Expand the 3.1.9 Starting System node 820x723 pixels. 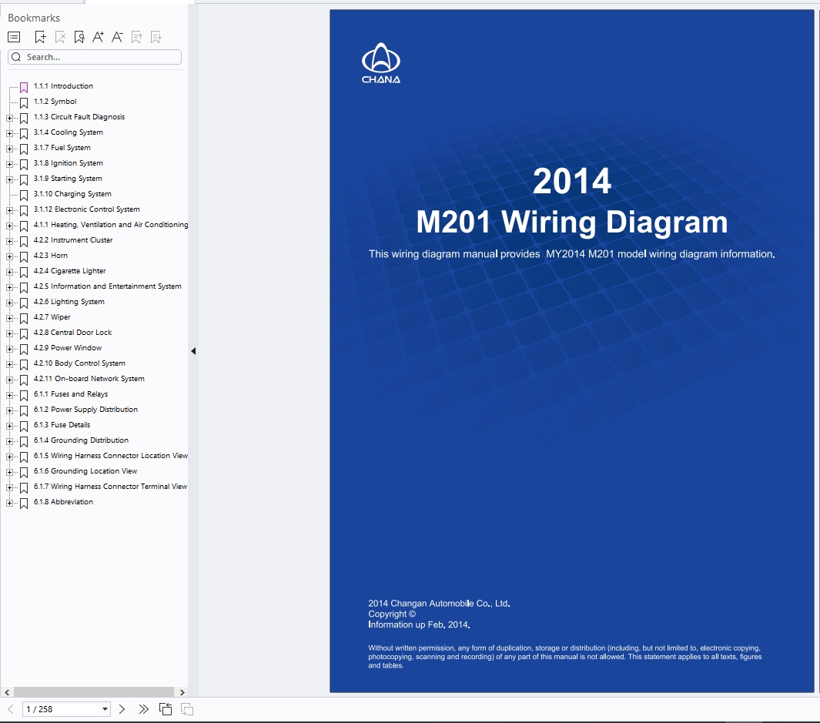click(9, 180)
